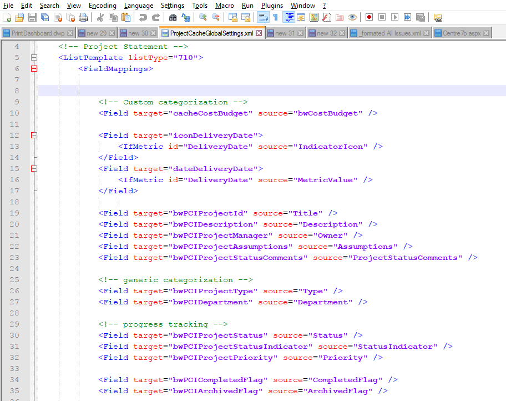
Task: Place the cursor on highlighted empty line 8
Action: (272, 91)
